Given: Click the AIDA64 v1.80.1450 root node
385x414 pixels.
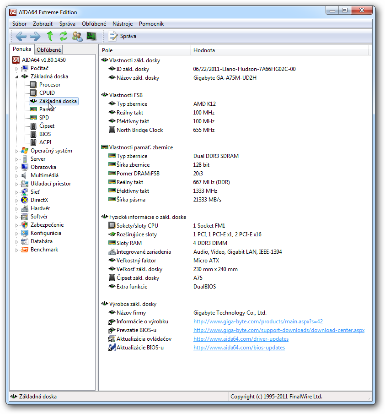Looking at the screenshot, I should tap(43, 60).
